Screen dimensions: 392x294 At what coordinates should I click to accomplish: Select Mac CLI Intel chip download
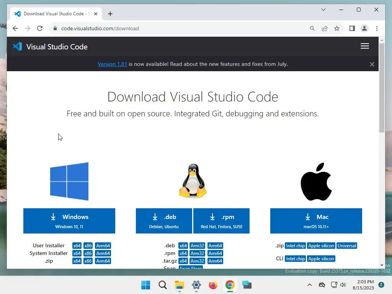[x=295, y=258]
